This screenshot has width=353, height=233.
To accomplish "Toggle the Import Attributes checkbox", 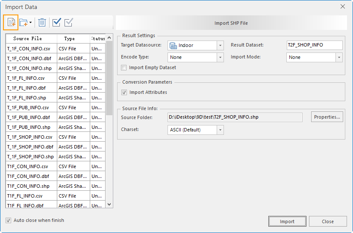I will (x=124, y=92).
